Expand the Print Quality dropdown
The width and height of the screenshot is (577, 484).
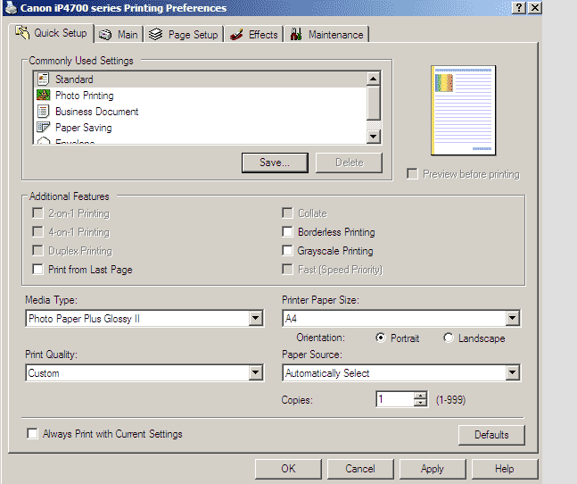pos(255,373)
